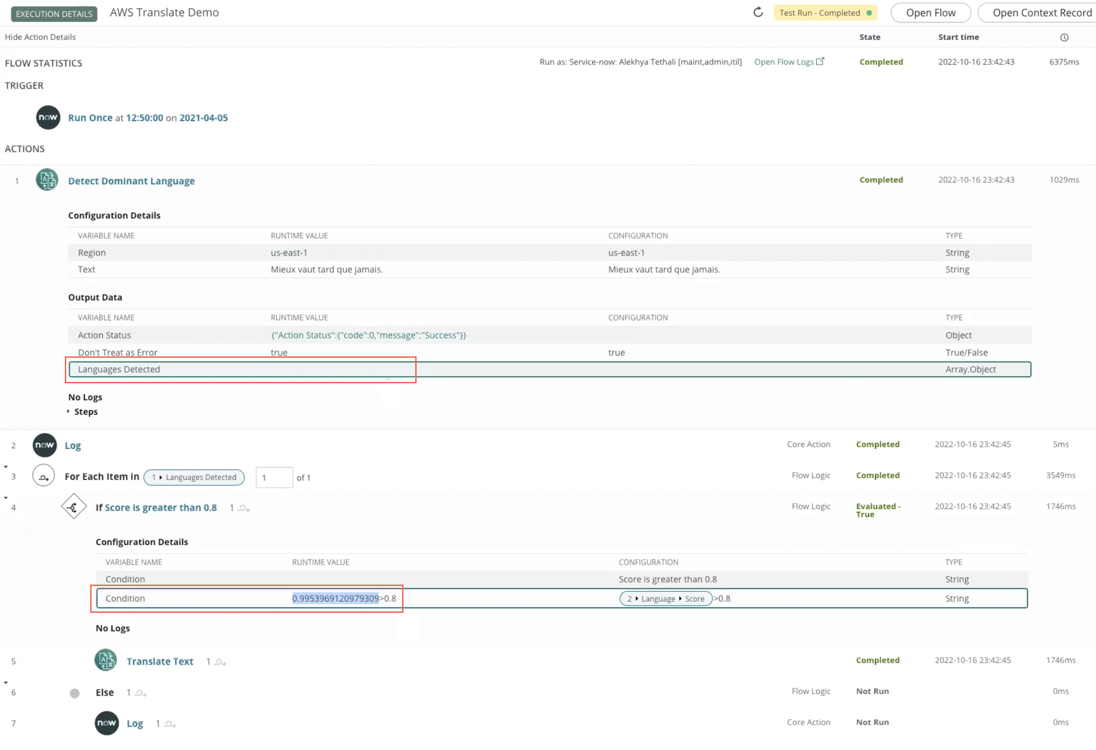The width and height of the screenshot is (1096, 750).
Task: Click the For Each iteration number field
Action: click(274, 477)
